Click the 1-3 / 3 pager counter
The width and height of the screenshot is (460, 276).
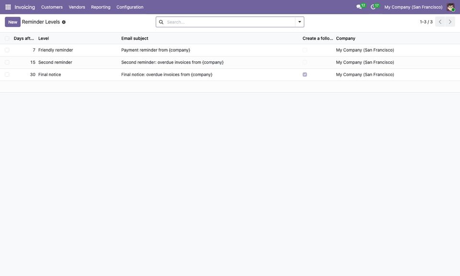(426, 22)
